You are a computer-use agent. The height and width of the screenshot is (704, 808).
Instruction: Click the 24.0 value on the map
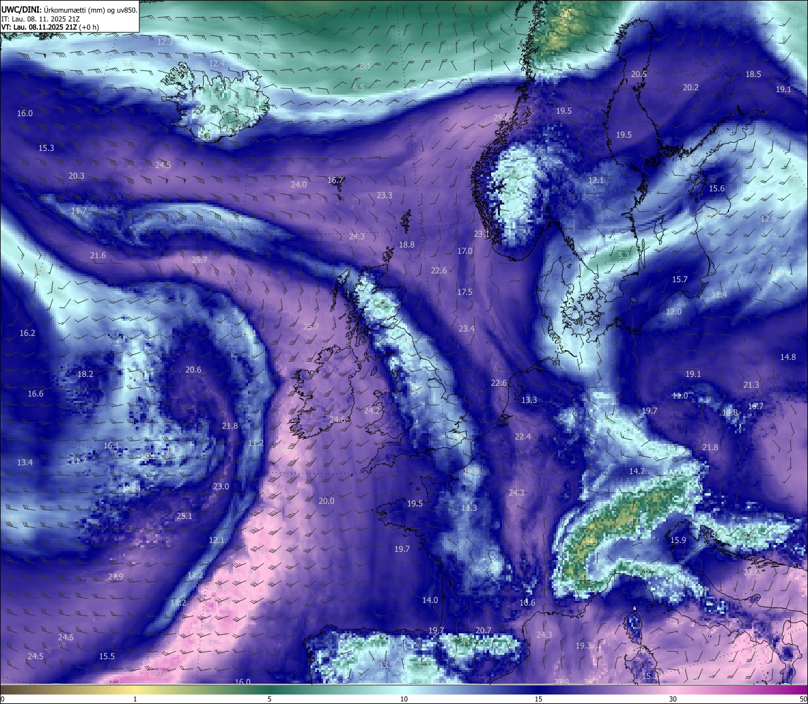(x=299, y=185)
